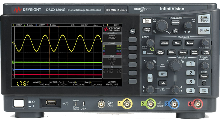Image resolution: width=220 pixels, height=119 pixels.
Task: Select the blue channel 3 ground marker
Action: [x=13, y=70]
